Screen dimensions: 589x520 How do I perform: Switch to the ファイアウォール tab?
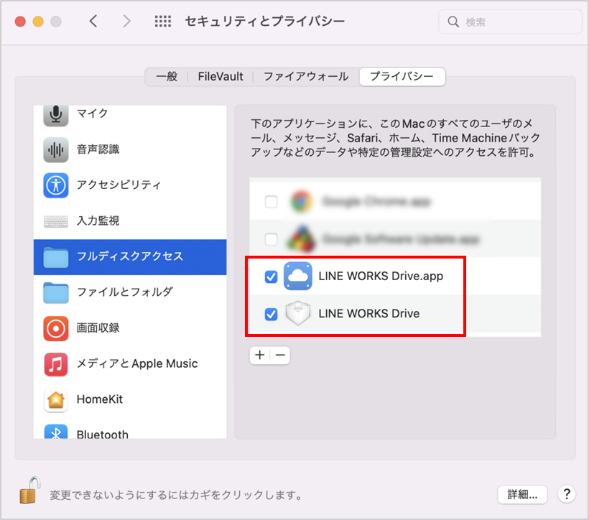pos(305,76)
